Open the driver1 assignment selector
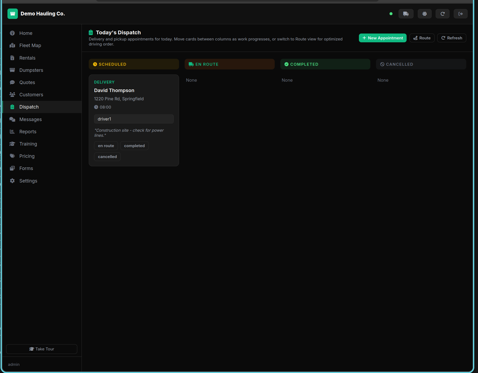This screenshot has height=373, width=478. click(134, 119)
